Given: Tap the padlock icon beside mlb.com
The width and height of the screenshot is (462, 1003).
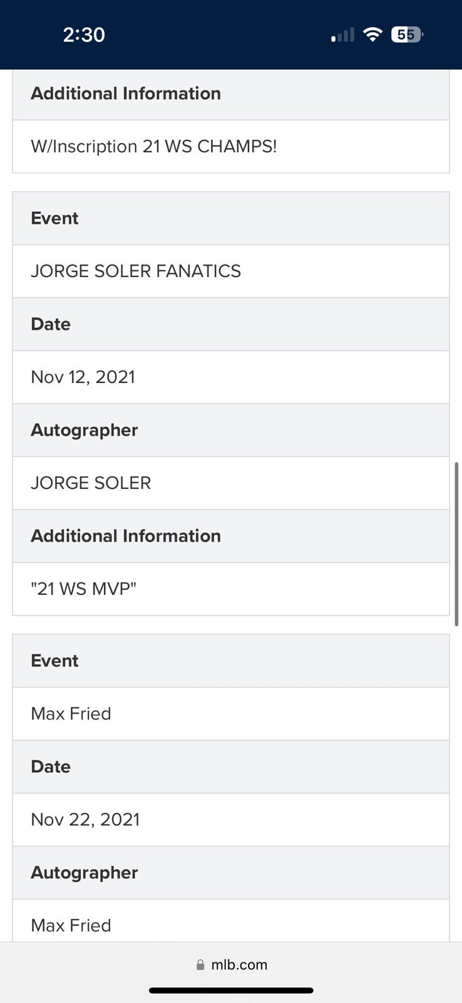Looking at the screenshot, I should click(x=200, y=965).
